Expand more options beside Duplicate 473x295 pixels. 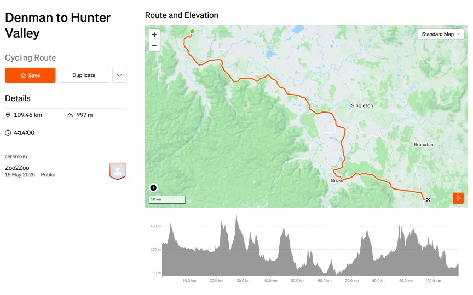point(119,75)
